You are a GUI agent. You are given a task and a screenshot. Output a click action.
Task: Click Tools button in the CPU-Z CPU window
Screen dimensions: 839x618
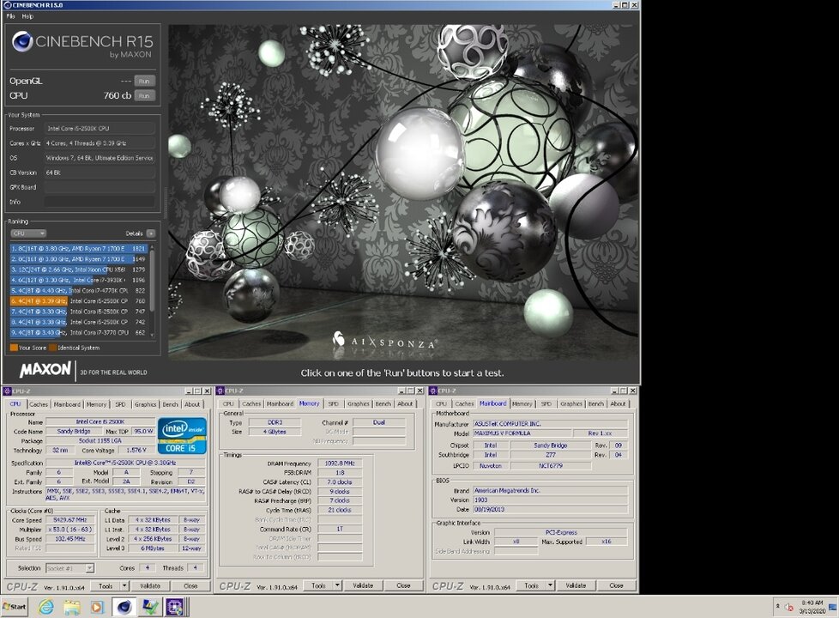click(x=106, y=586)
